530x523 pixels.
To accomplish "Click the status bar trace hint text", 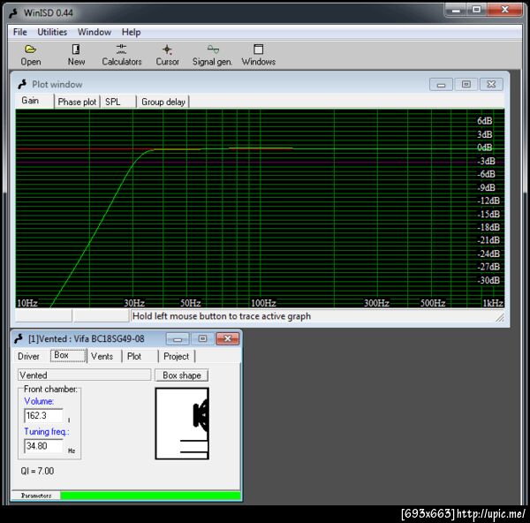I will coord(222,316).
